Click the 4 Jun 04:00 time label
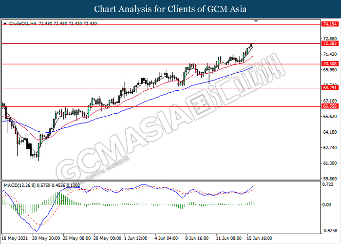 click(x=167, y=238)
